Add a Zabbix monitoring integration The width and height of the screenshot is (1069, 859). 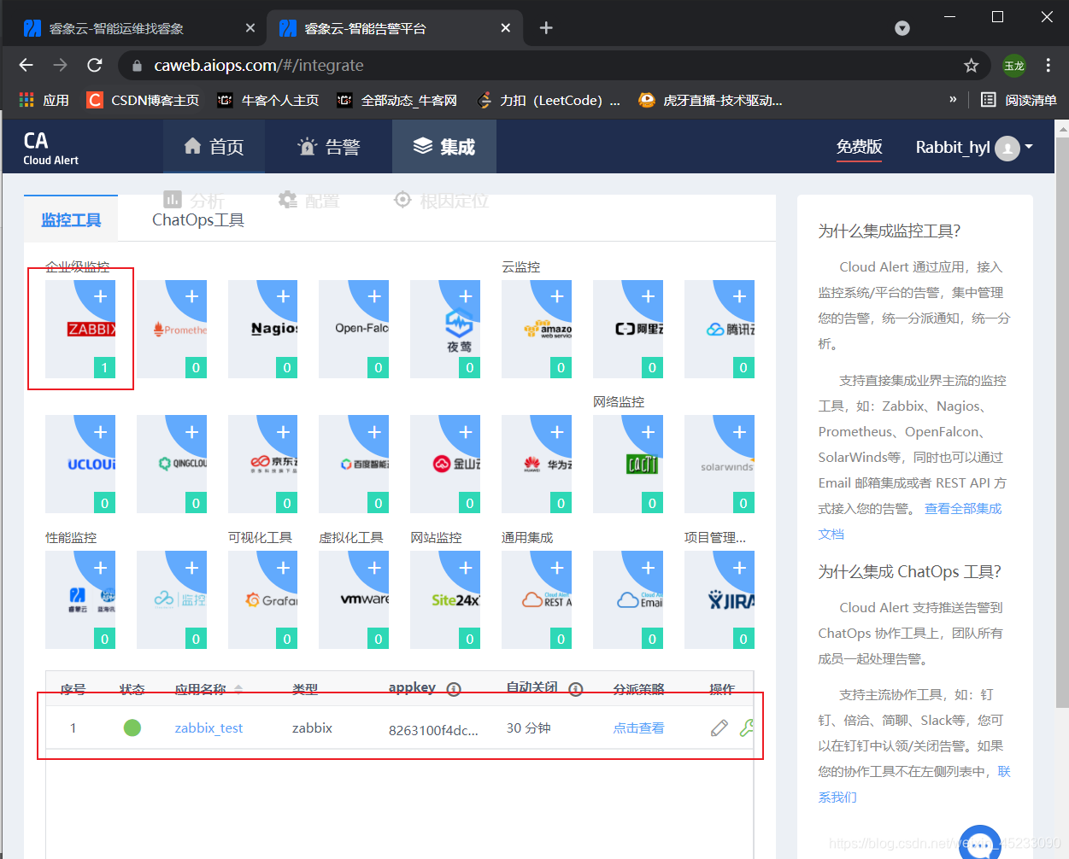pos(80,329)
